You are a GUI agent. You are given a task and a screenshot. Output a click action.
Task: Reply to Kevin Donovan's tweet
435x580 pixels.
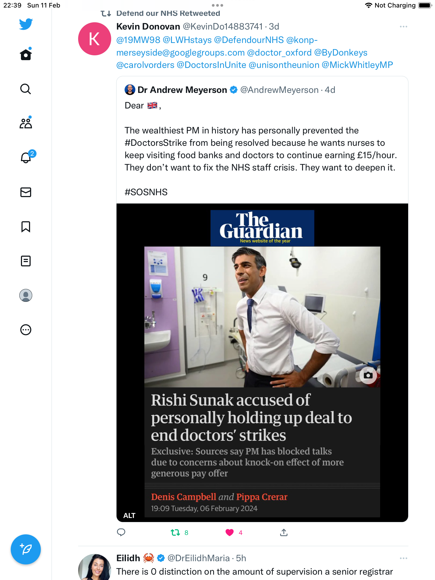[x=121, y=532]
